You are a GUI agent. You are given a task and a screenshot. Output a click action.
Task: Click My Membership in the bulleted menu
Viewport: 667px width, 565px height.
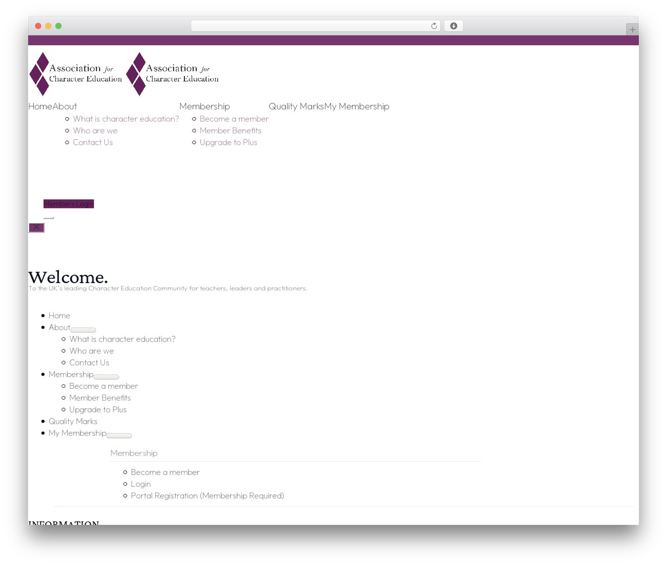77,433
